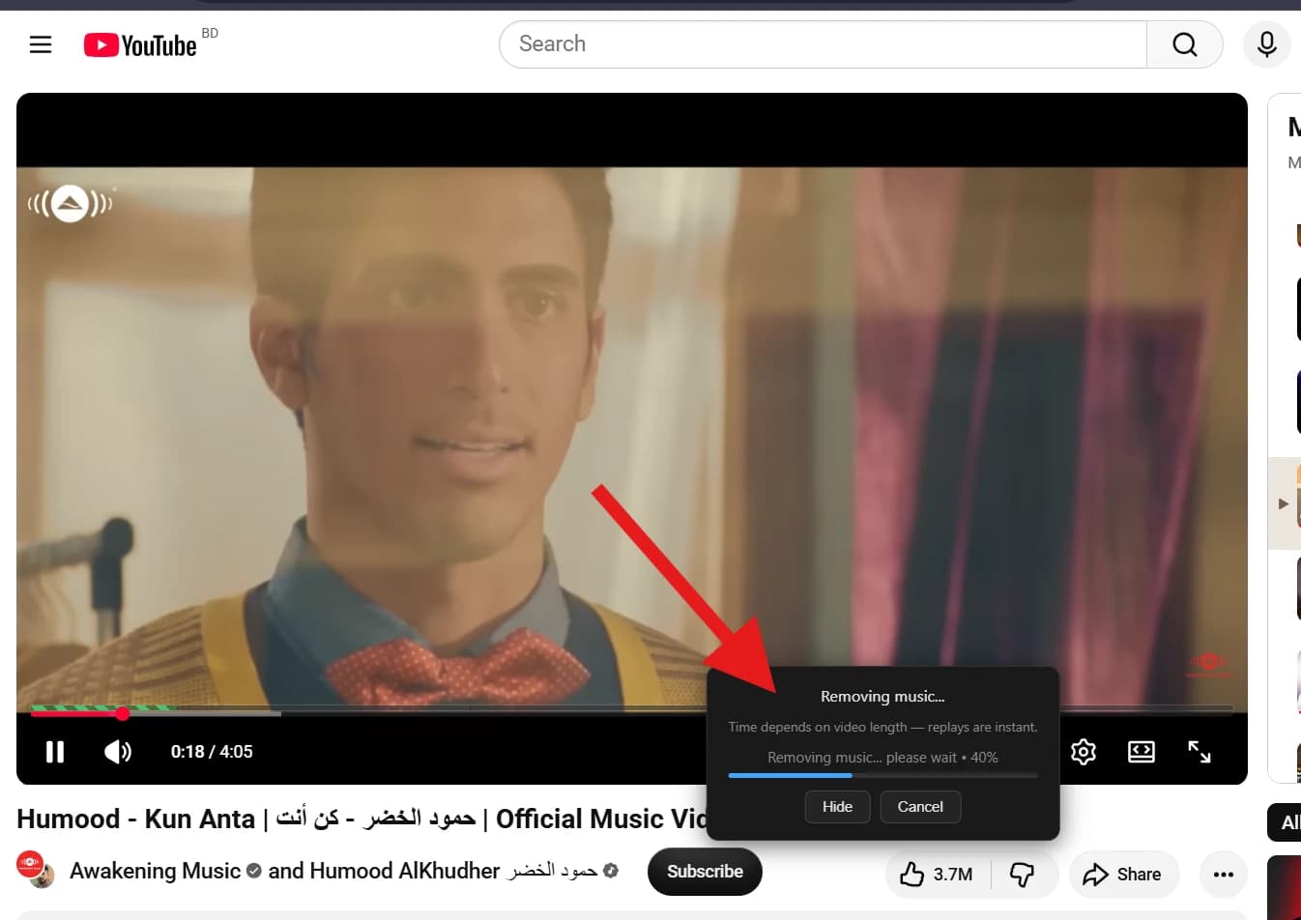The width and height of the screenshot is (1301, 920).
Task: Start voice search with the microphone
Action: point(1266,44)
